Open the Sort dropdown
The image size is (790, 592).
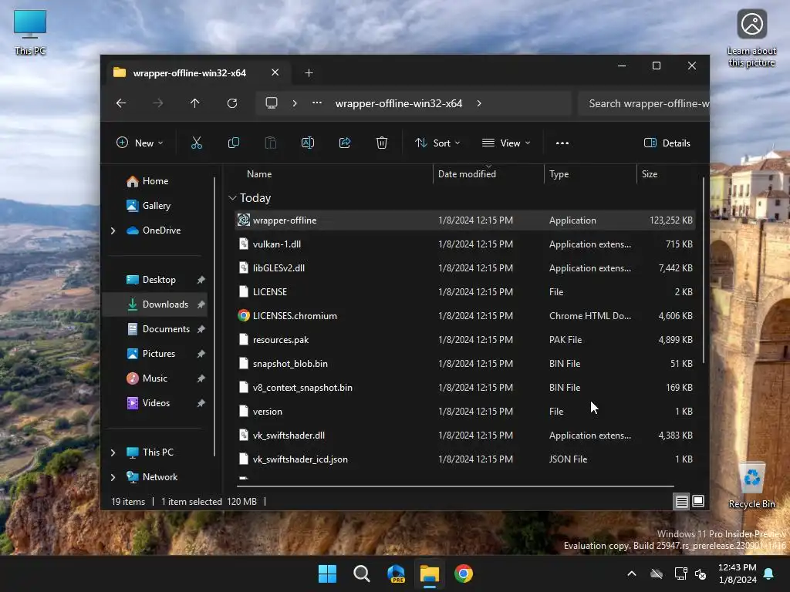pos(437,143)
